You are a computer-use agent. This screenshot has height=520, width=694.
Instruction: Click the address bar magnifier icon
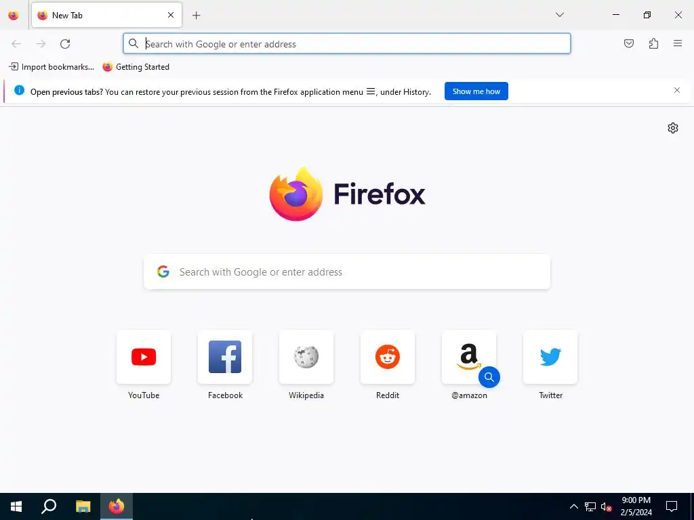134,43
